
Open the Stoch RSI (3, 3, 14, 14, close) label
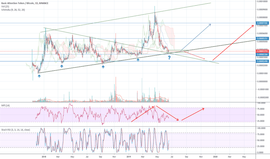(x=16, y=130)
